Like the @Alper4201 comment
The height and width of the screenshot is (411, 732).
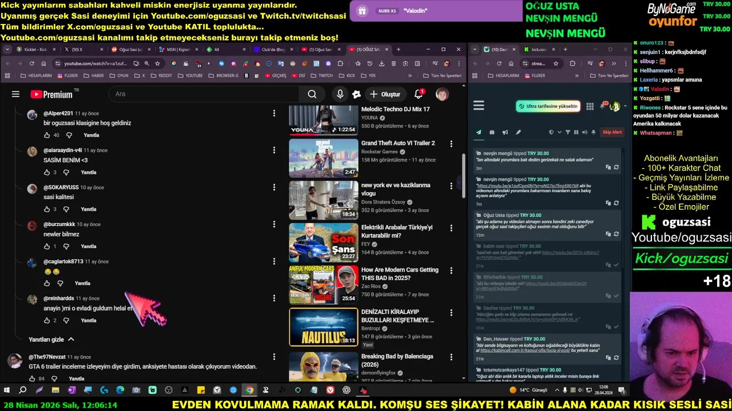pyautogui.click(x=47, y=135)
